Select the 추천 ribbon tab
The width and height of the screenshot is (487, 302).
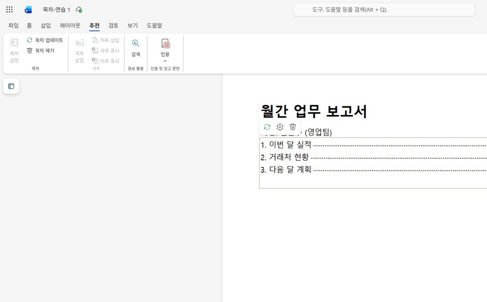pos(94,25)
